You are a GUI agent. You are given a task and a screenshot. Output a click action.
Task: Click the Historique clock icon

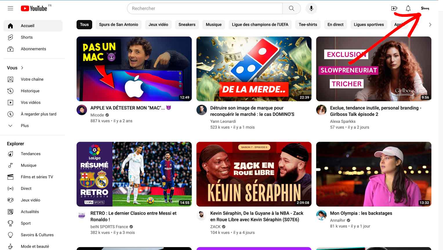(10, 91)
